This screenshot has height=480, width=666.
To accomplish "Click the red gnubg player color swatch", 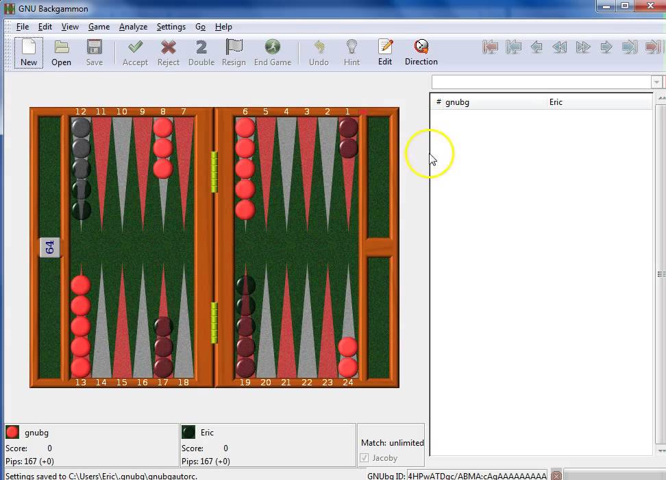I will pos(12,433).
